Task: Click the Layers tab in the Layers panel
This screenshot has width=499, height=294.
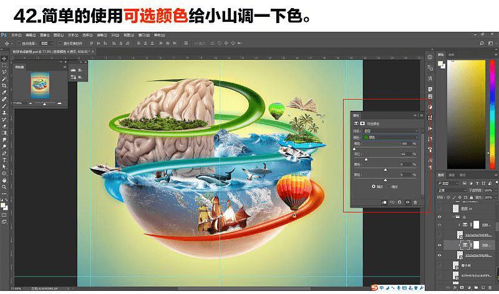Action: click(x=441, y=175)
